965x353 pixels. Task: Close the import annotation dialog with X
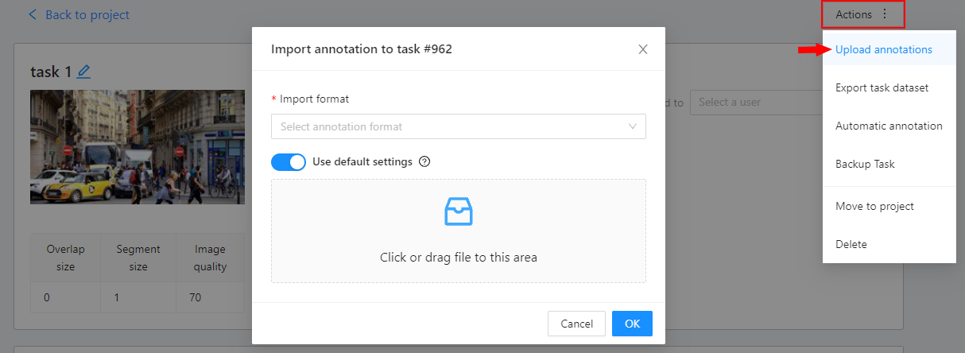click(x=643, y=49)
